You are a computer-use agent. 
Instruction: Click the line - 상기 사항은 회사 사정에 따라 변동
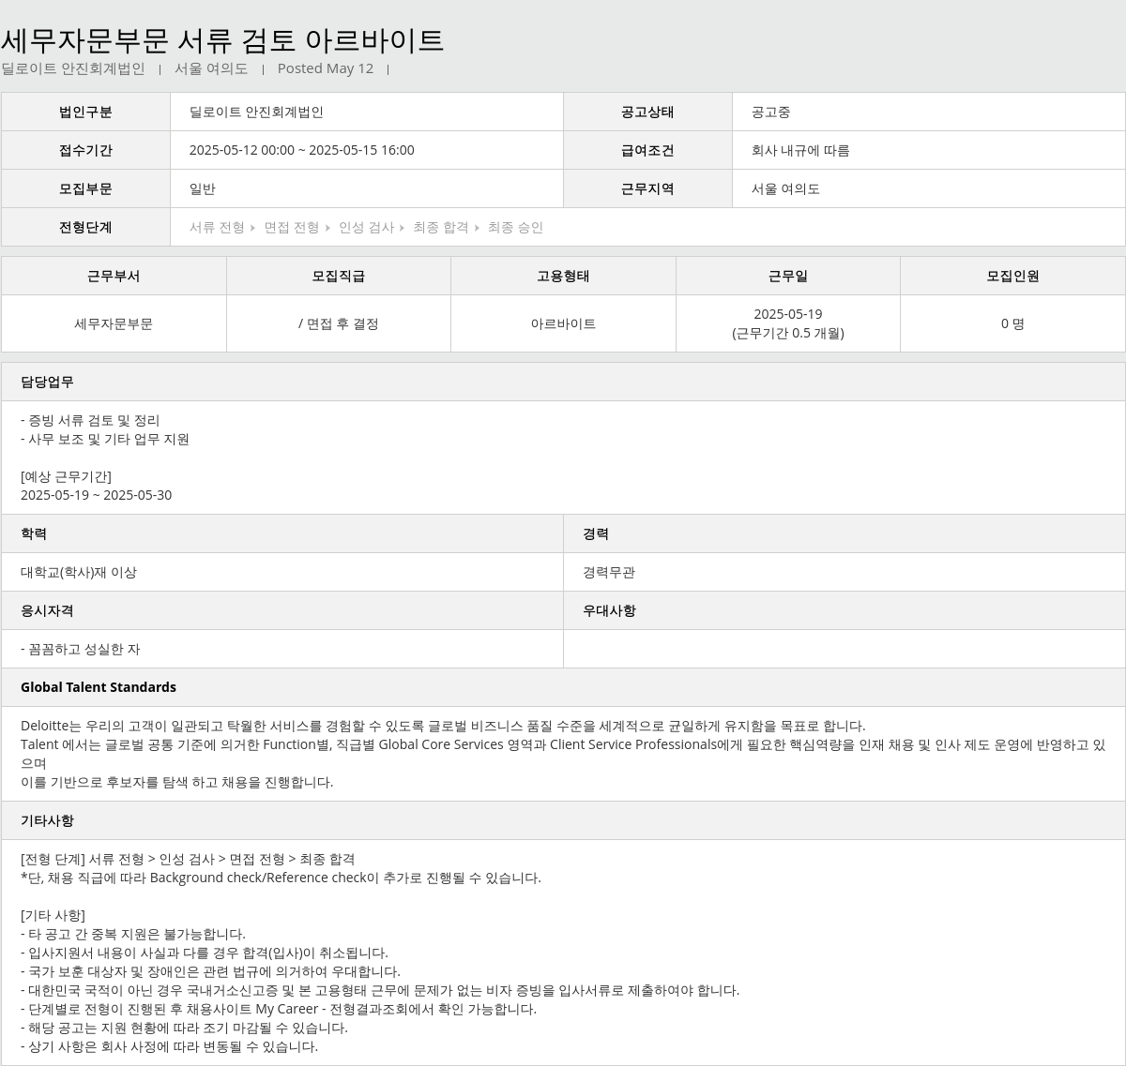pyautogui.click(x=169, y=1046)
